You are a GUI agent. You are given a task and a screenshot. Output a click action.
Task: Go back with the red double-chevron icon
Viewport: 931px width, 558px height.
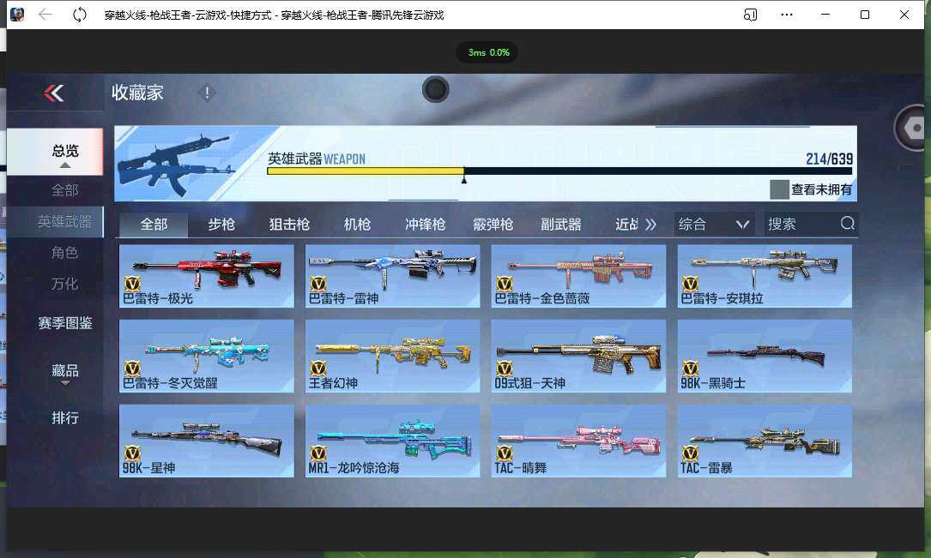click(x=54, y=93)
